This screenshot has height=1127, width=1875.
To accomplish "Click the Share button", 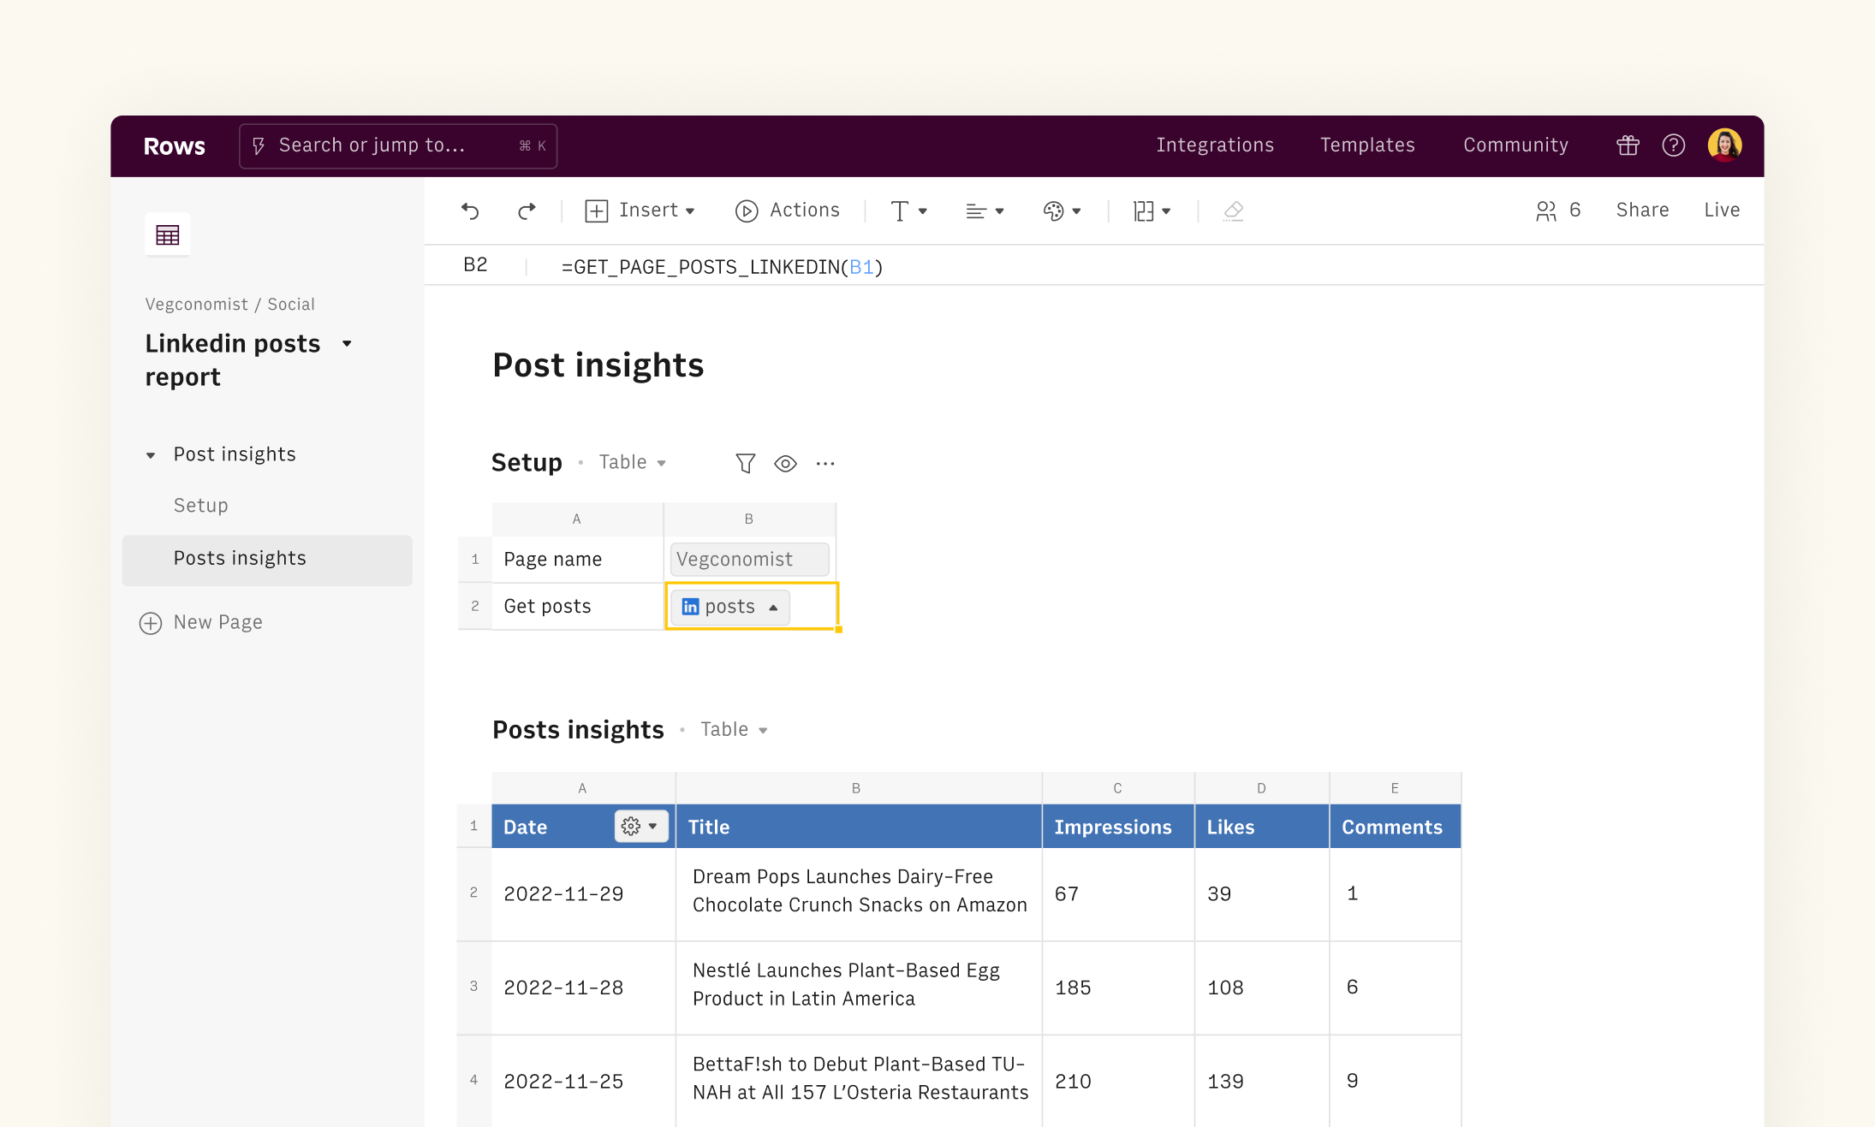I will pos(1641,211).
